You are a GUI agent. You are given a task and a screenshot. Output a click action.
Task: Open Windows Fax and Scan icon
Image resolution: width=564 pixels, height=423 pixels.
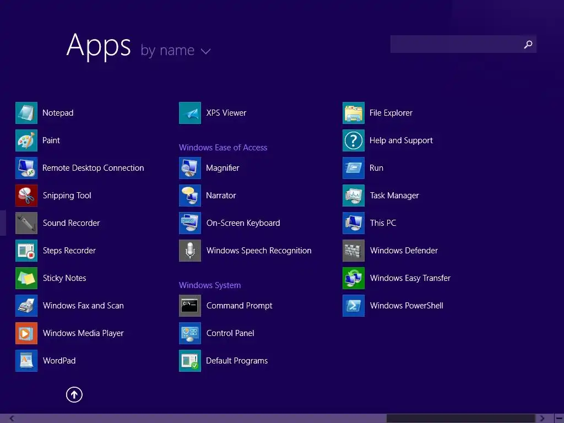pyautogui.click(x=26, y=306)
